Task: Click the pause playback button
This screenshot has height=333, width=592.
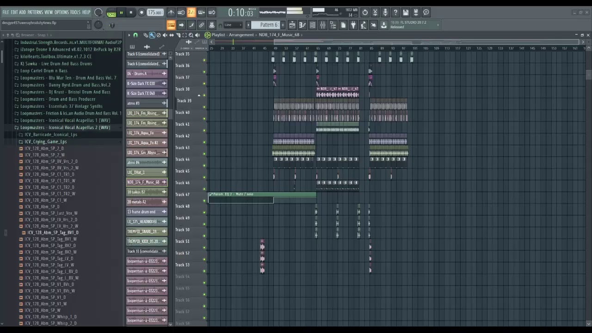Action: (x=121, y=12)
